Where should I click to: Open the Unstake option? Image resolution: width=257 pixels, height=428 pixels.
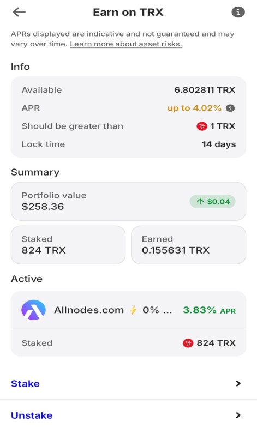pyautogui.click(x=128, y=415)
